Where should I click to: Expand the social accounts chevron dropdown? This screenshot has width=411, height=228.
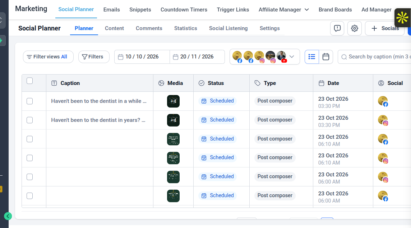tap(292, 57)
